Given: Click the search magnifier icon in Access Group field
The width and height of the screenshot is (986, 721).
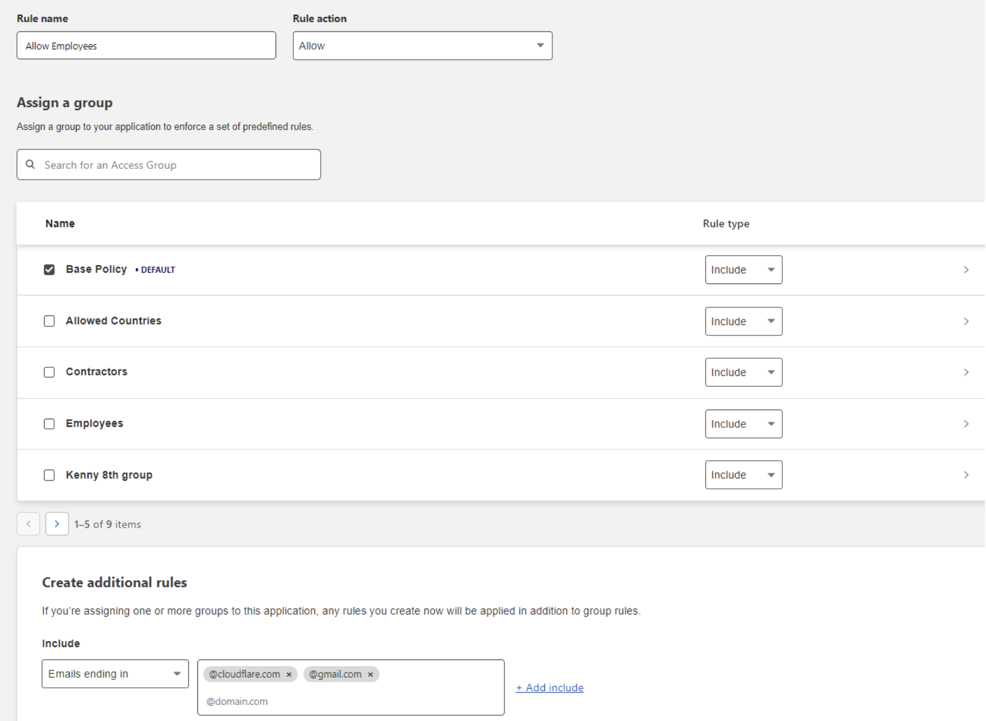Looking at the screenshot, I should (x=30, y=164).
